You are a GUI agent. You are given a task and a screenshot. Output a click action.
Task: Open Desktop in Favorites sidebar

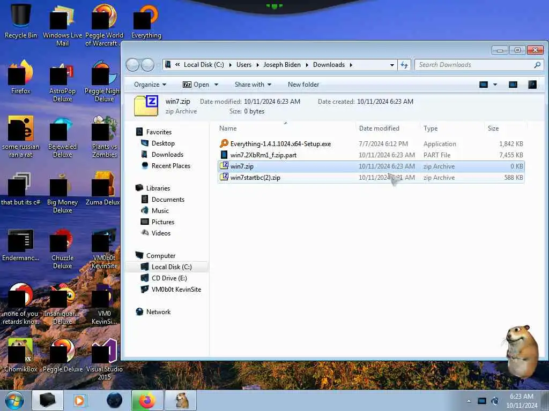163,143
